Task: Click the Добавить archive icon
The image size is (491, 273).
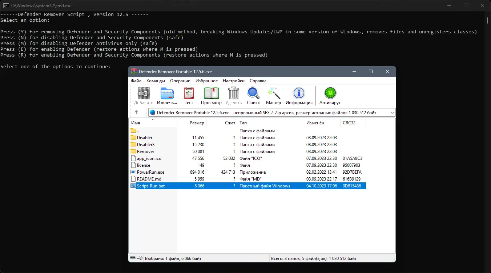Action: (144, 96)
